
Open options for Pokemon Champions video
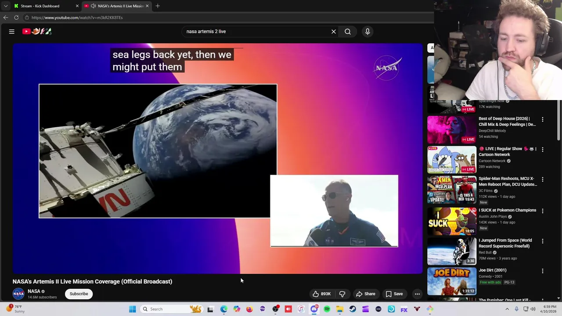[x=543, y=211]
